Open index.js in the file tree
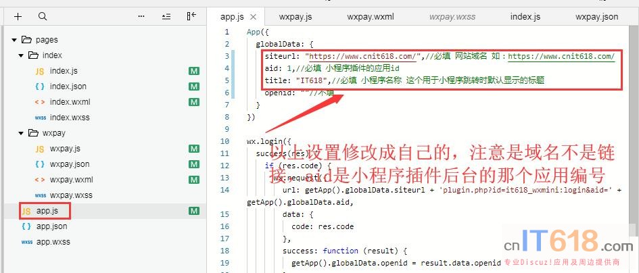Screen dimensions: 639x273 tap(64, 71)
